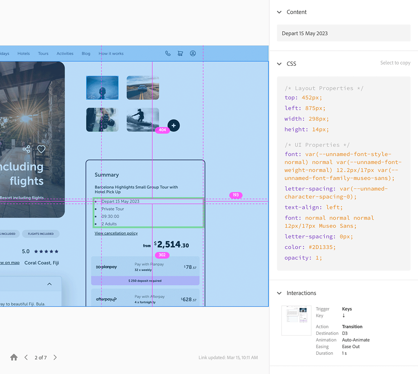
Task: Select the $78.57 Planpay amount
Action: [x=190, y=267]
